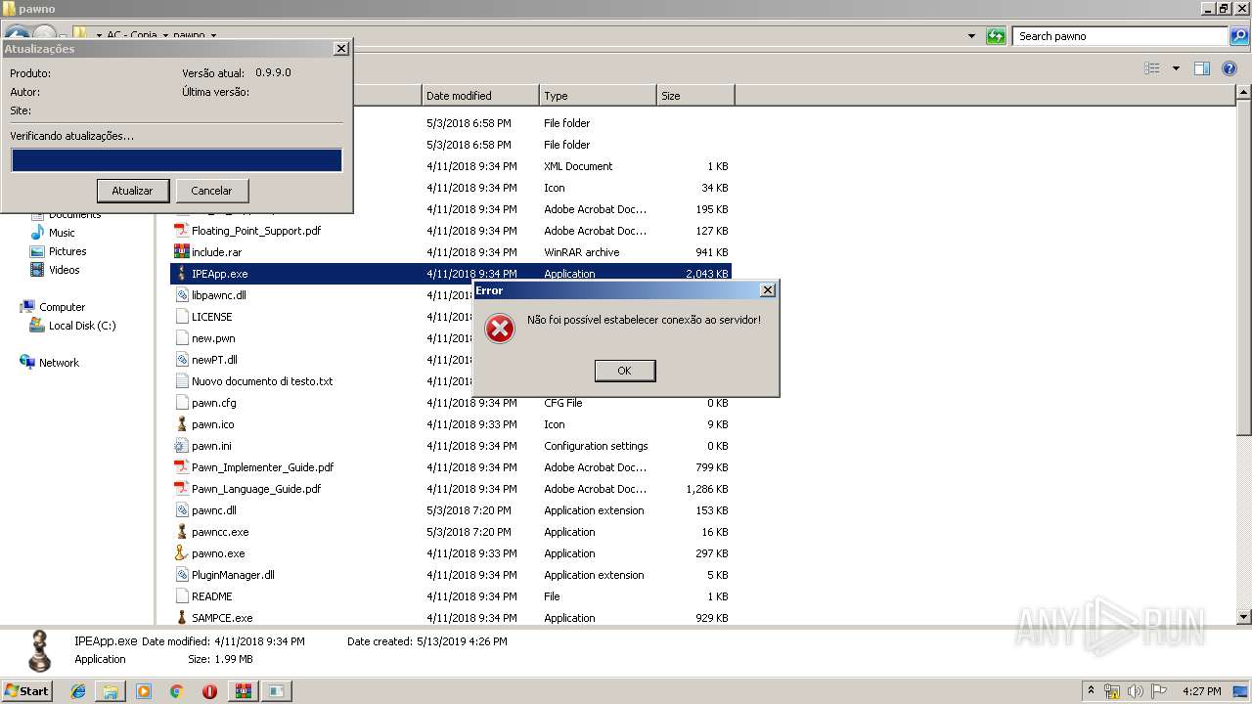The width and height of the screenshot is (1252, 704).
Task: Open Windows Explorer taskbar button
Action: click(x=111, y=691)
